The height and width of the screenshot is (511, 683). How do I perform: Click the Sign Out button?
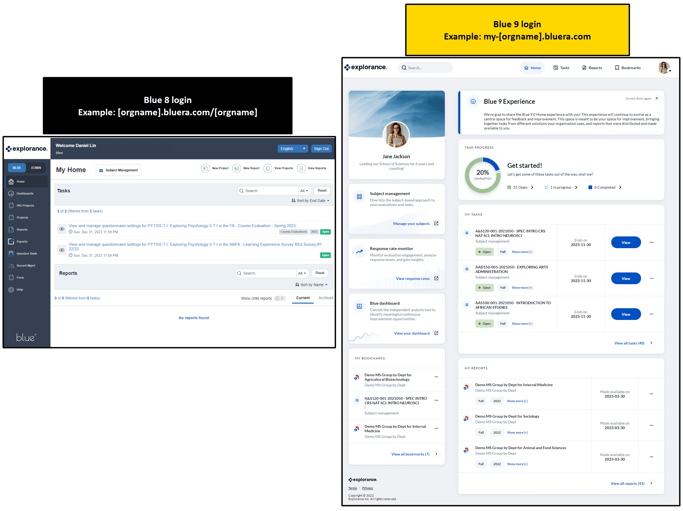[321, 149]
